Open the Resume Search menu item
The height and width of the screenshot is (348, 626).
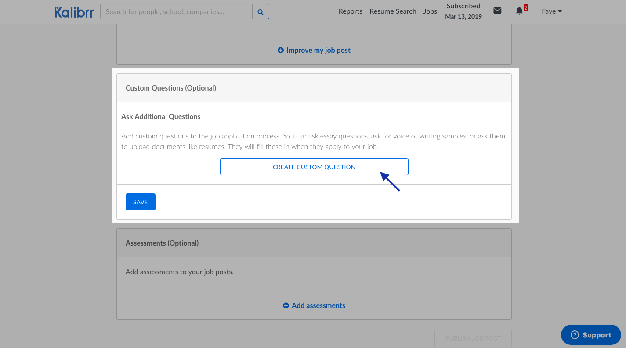[x=393, y=11]
